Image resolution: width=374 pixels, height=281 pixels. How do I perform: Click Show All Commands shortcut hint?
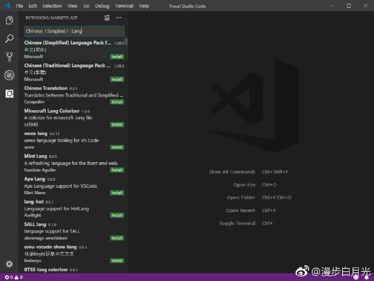click(248, 172)
